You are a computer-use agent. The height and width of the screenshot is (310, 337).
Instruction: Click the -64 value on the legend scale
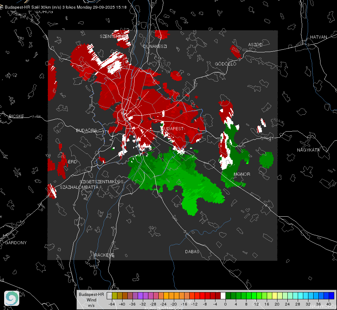[x=112, y=304]
